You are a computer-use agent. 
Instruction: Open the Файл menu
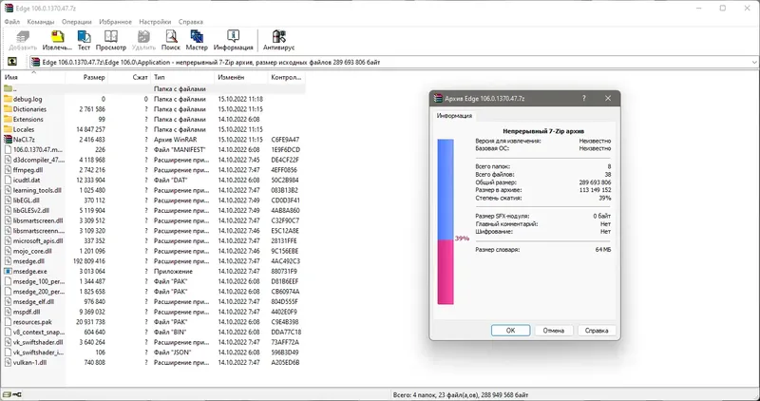coord(12,22)
